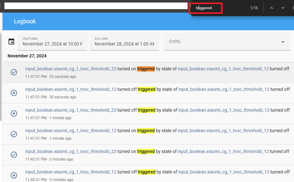This screenshot has width=294, height=182.
Task: Jump to previous 'triggered' match with up arrow
Action: click(272, 8)
